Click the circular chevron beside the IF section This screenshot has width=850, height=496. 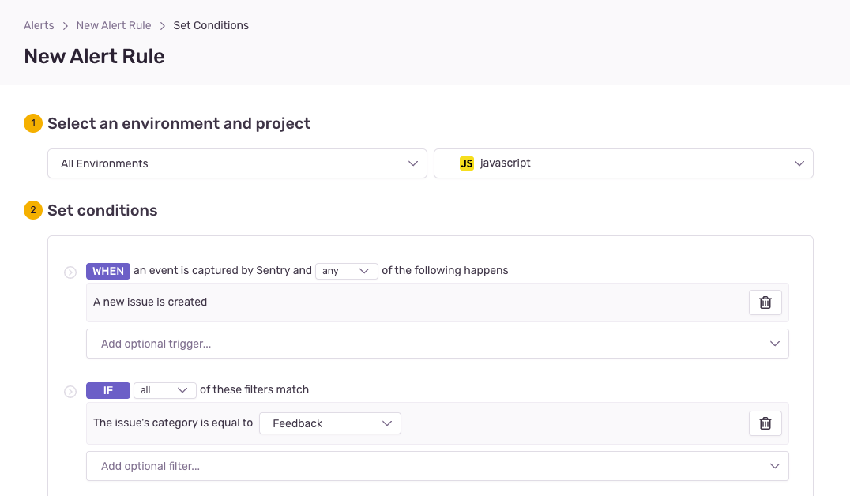pos(70,389)
